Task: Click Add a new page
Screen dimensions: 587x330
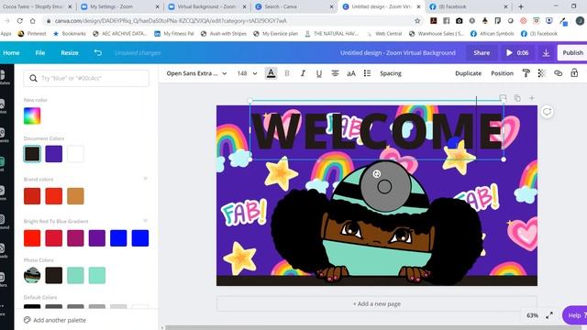Action: pyautogui.click(x=377, y=303)
